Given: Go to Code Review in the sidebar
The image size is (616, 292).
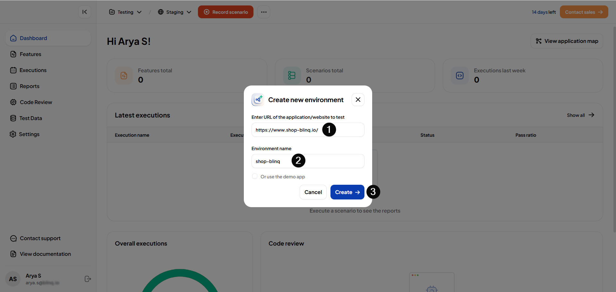Looking at the screenshot, I should 36,102.
